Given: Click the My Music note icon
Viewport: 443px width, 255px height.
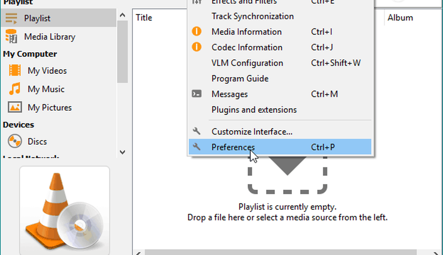Looking at the screenshot, I should 15,89.
